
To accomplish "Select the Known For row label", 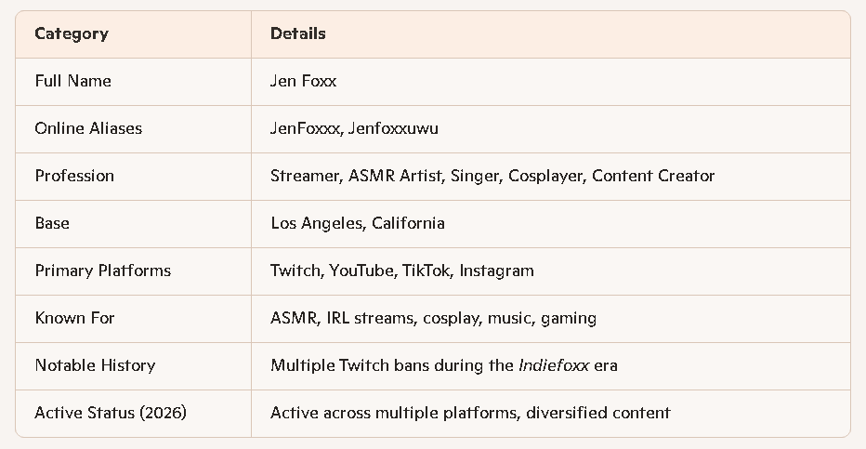I will click(74, 318).
